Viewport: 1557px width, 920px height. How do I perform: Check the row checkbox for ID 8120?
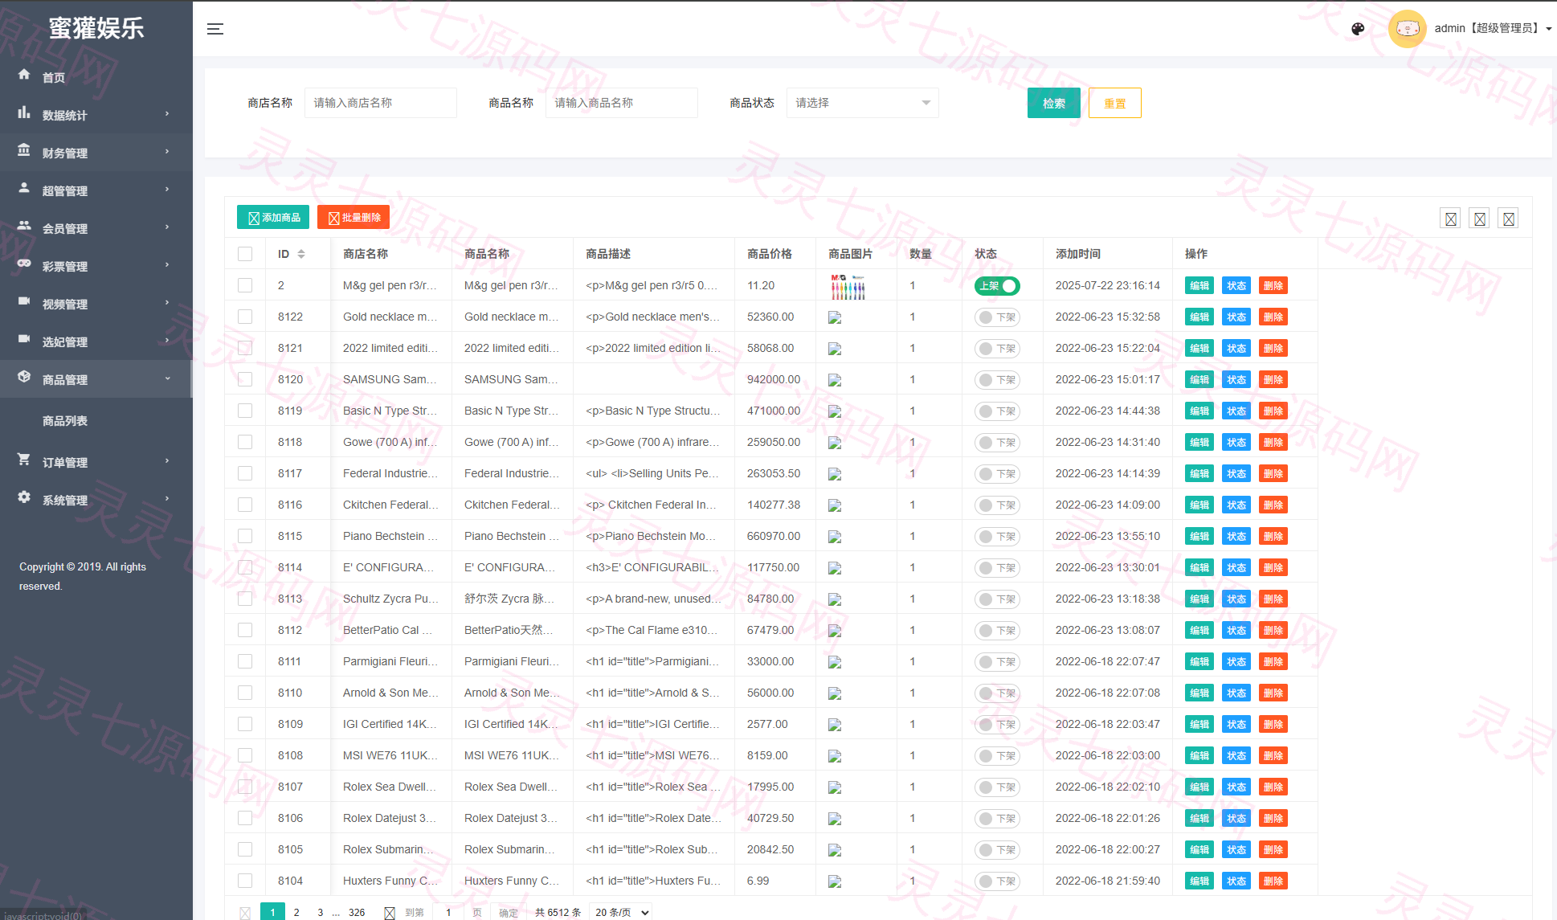click(245, 379)
